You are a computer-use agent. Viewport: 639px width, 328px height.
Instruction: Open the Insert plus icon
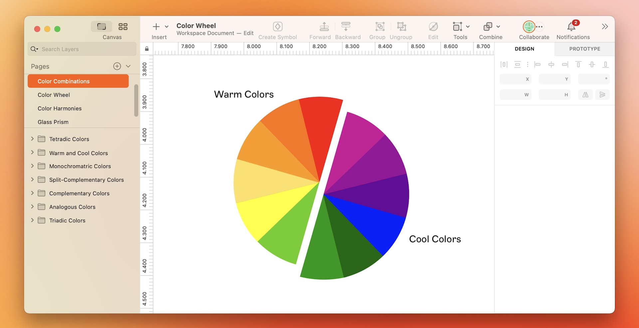(156, 27)
